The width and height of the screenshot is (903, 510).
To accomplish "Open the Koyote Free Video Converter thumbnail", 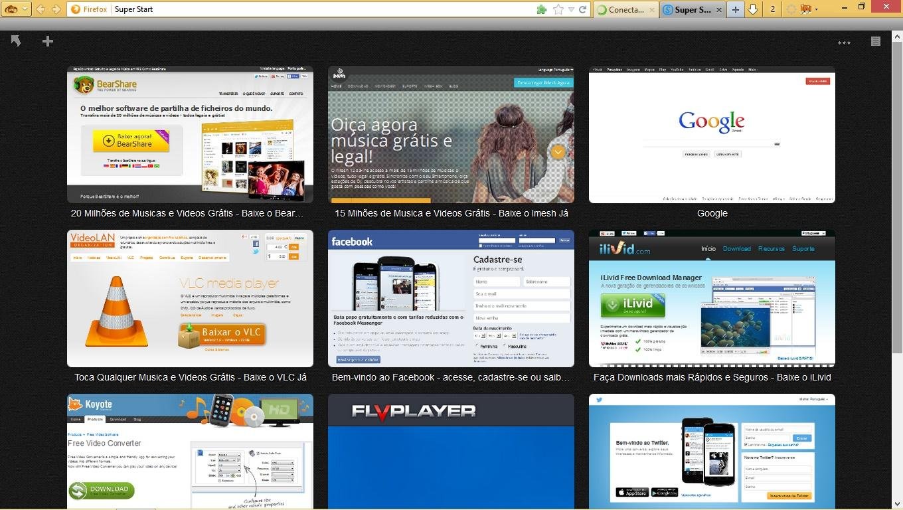I will pos(190,452).
